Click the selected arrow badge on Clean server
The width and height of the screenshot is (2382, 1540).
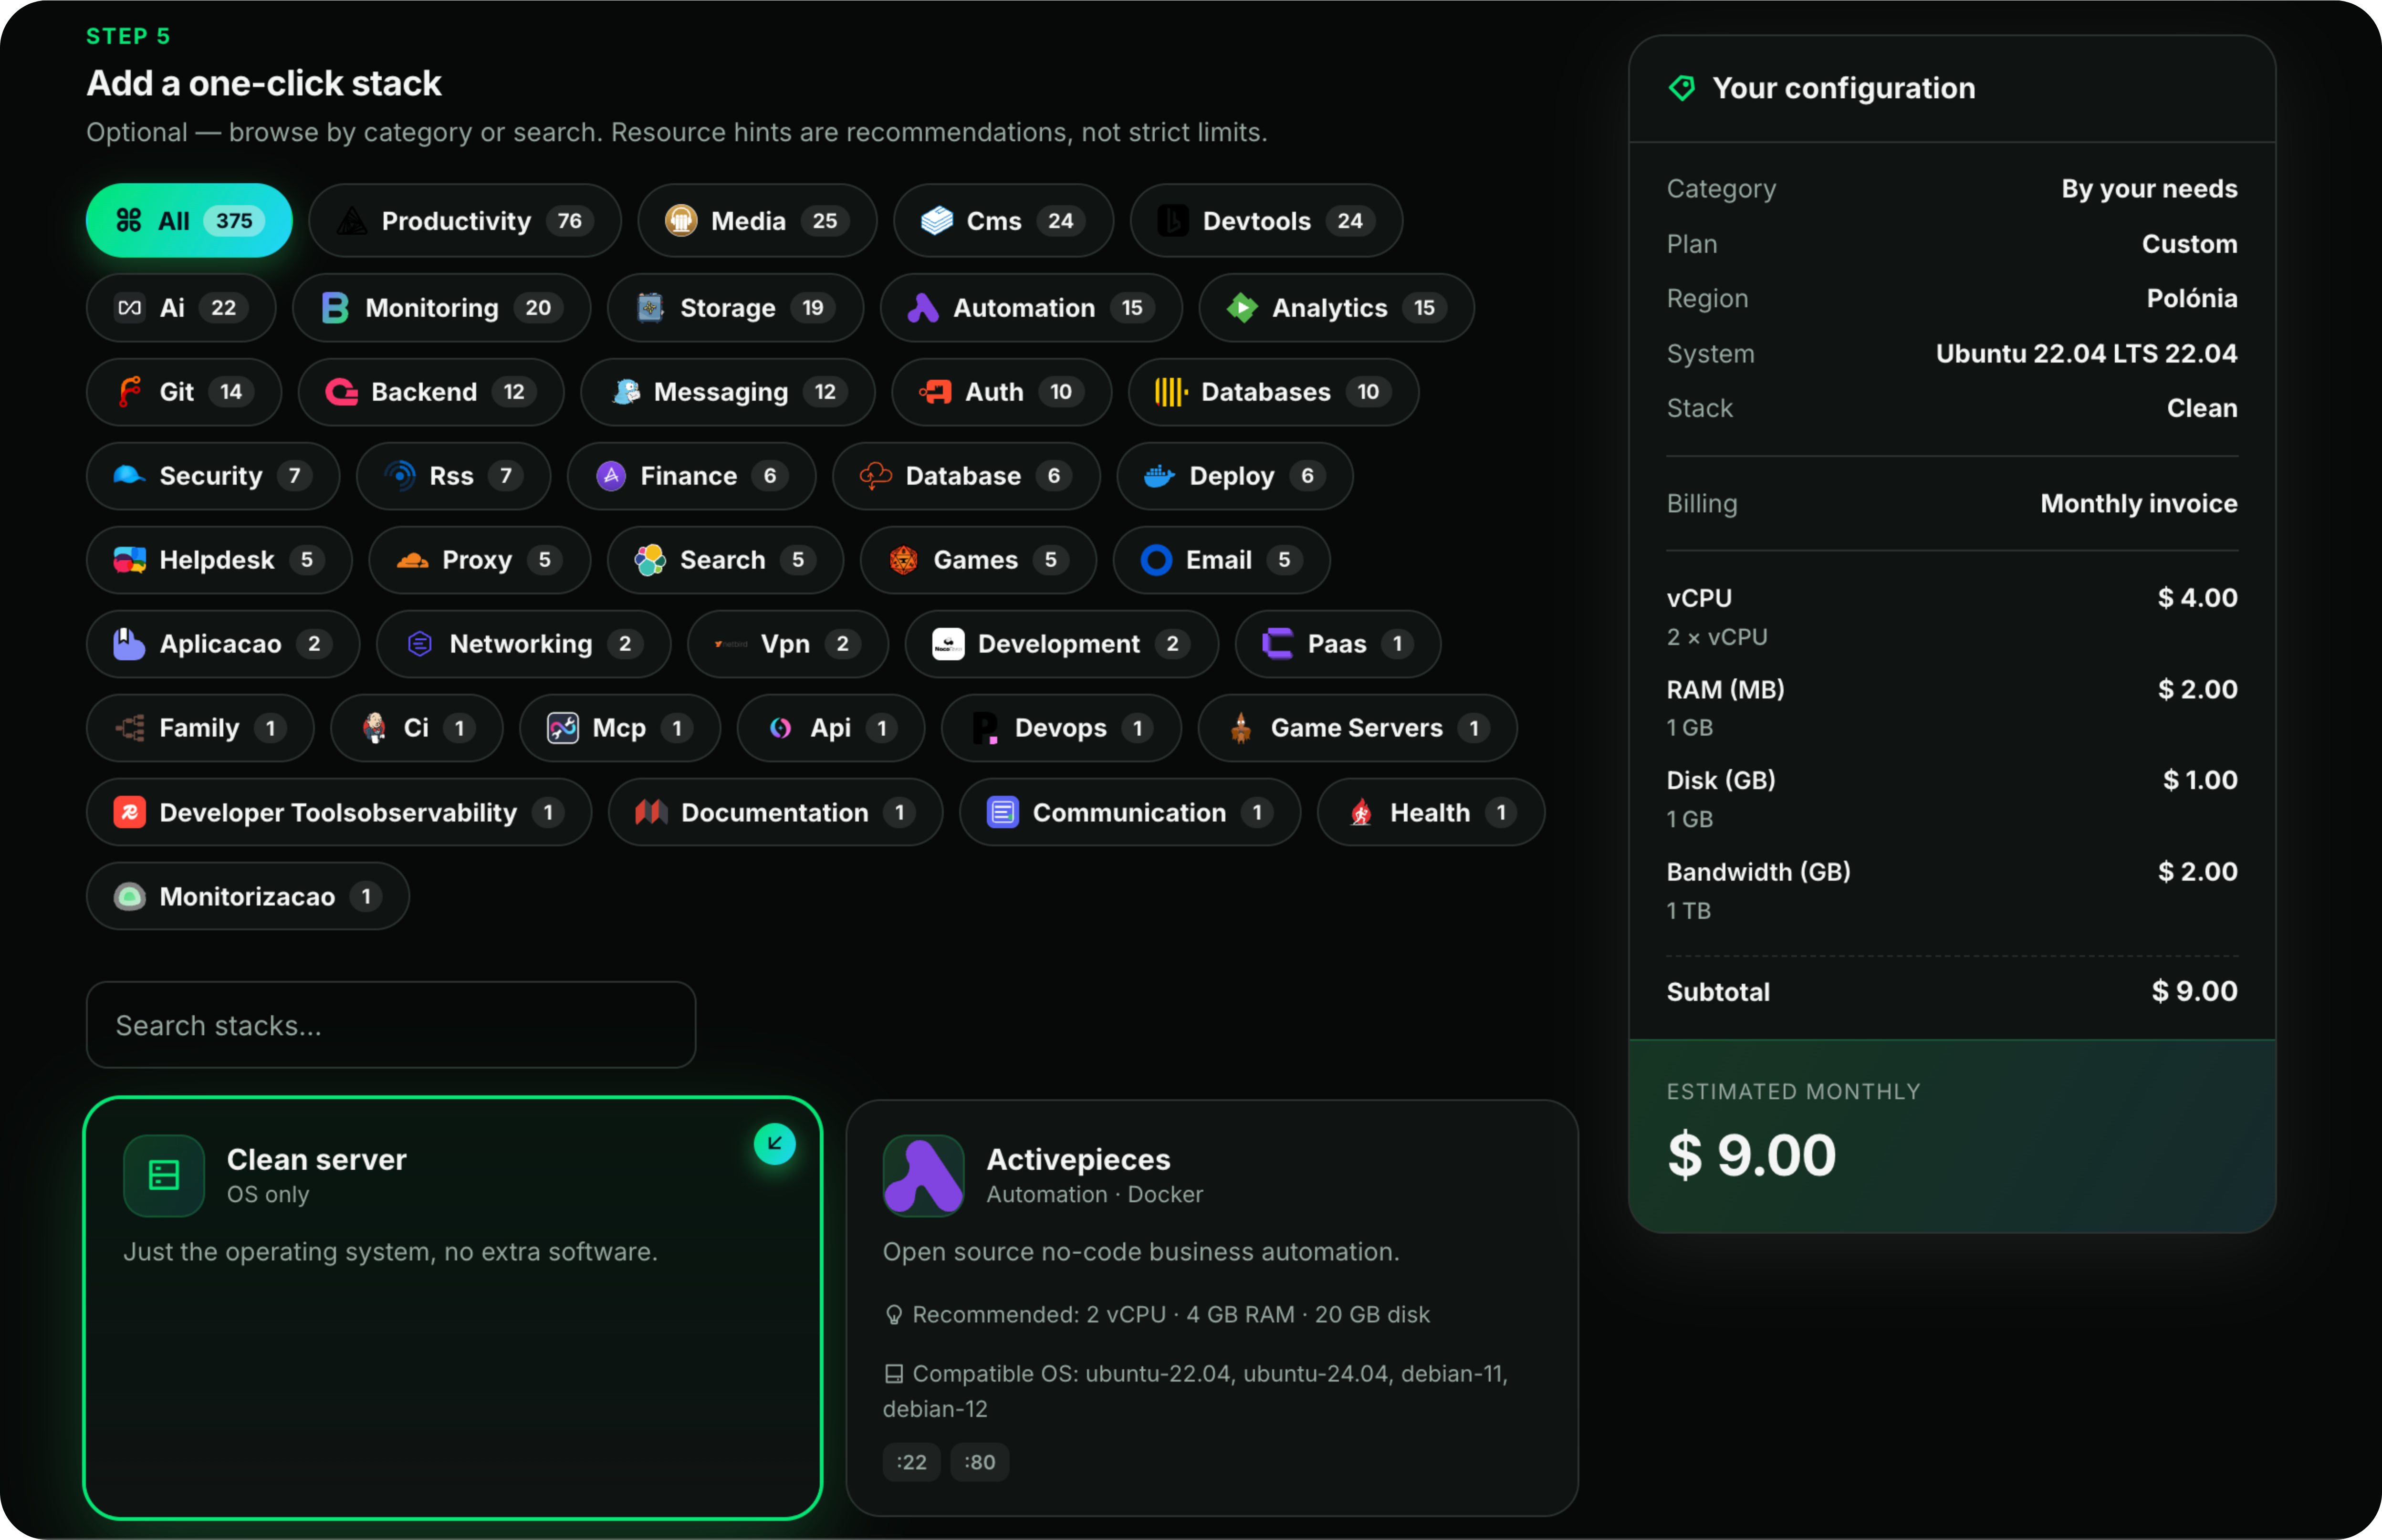[x=775, y=1144]
